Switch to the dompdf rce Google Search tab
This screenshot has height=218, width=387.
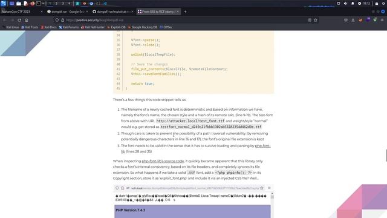(68, 12)
